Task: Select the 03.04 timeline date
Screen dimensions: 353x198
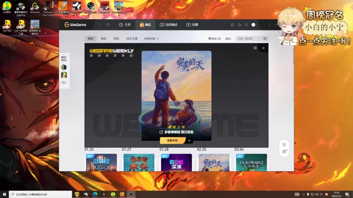Action: click(239, 150)
